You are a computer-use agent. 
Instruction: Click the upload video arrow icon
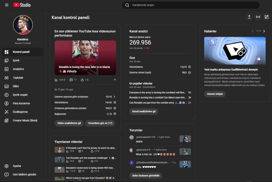[x=249, y=17]
